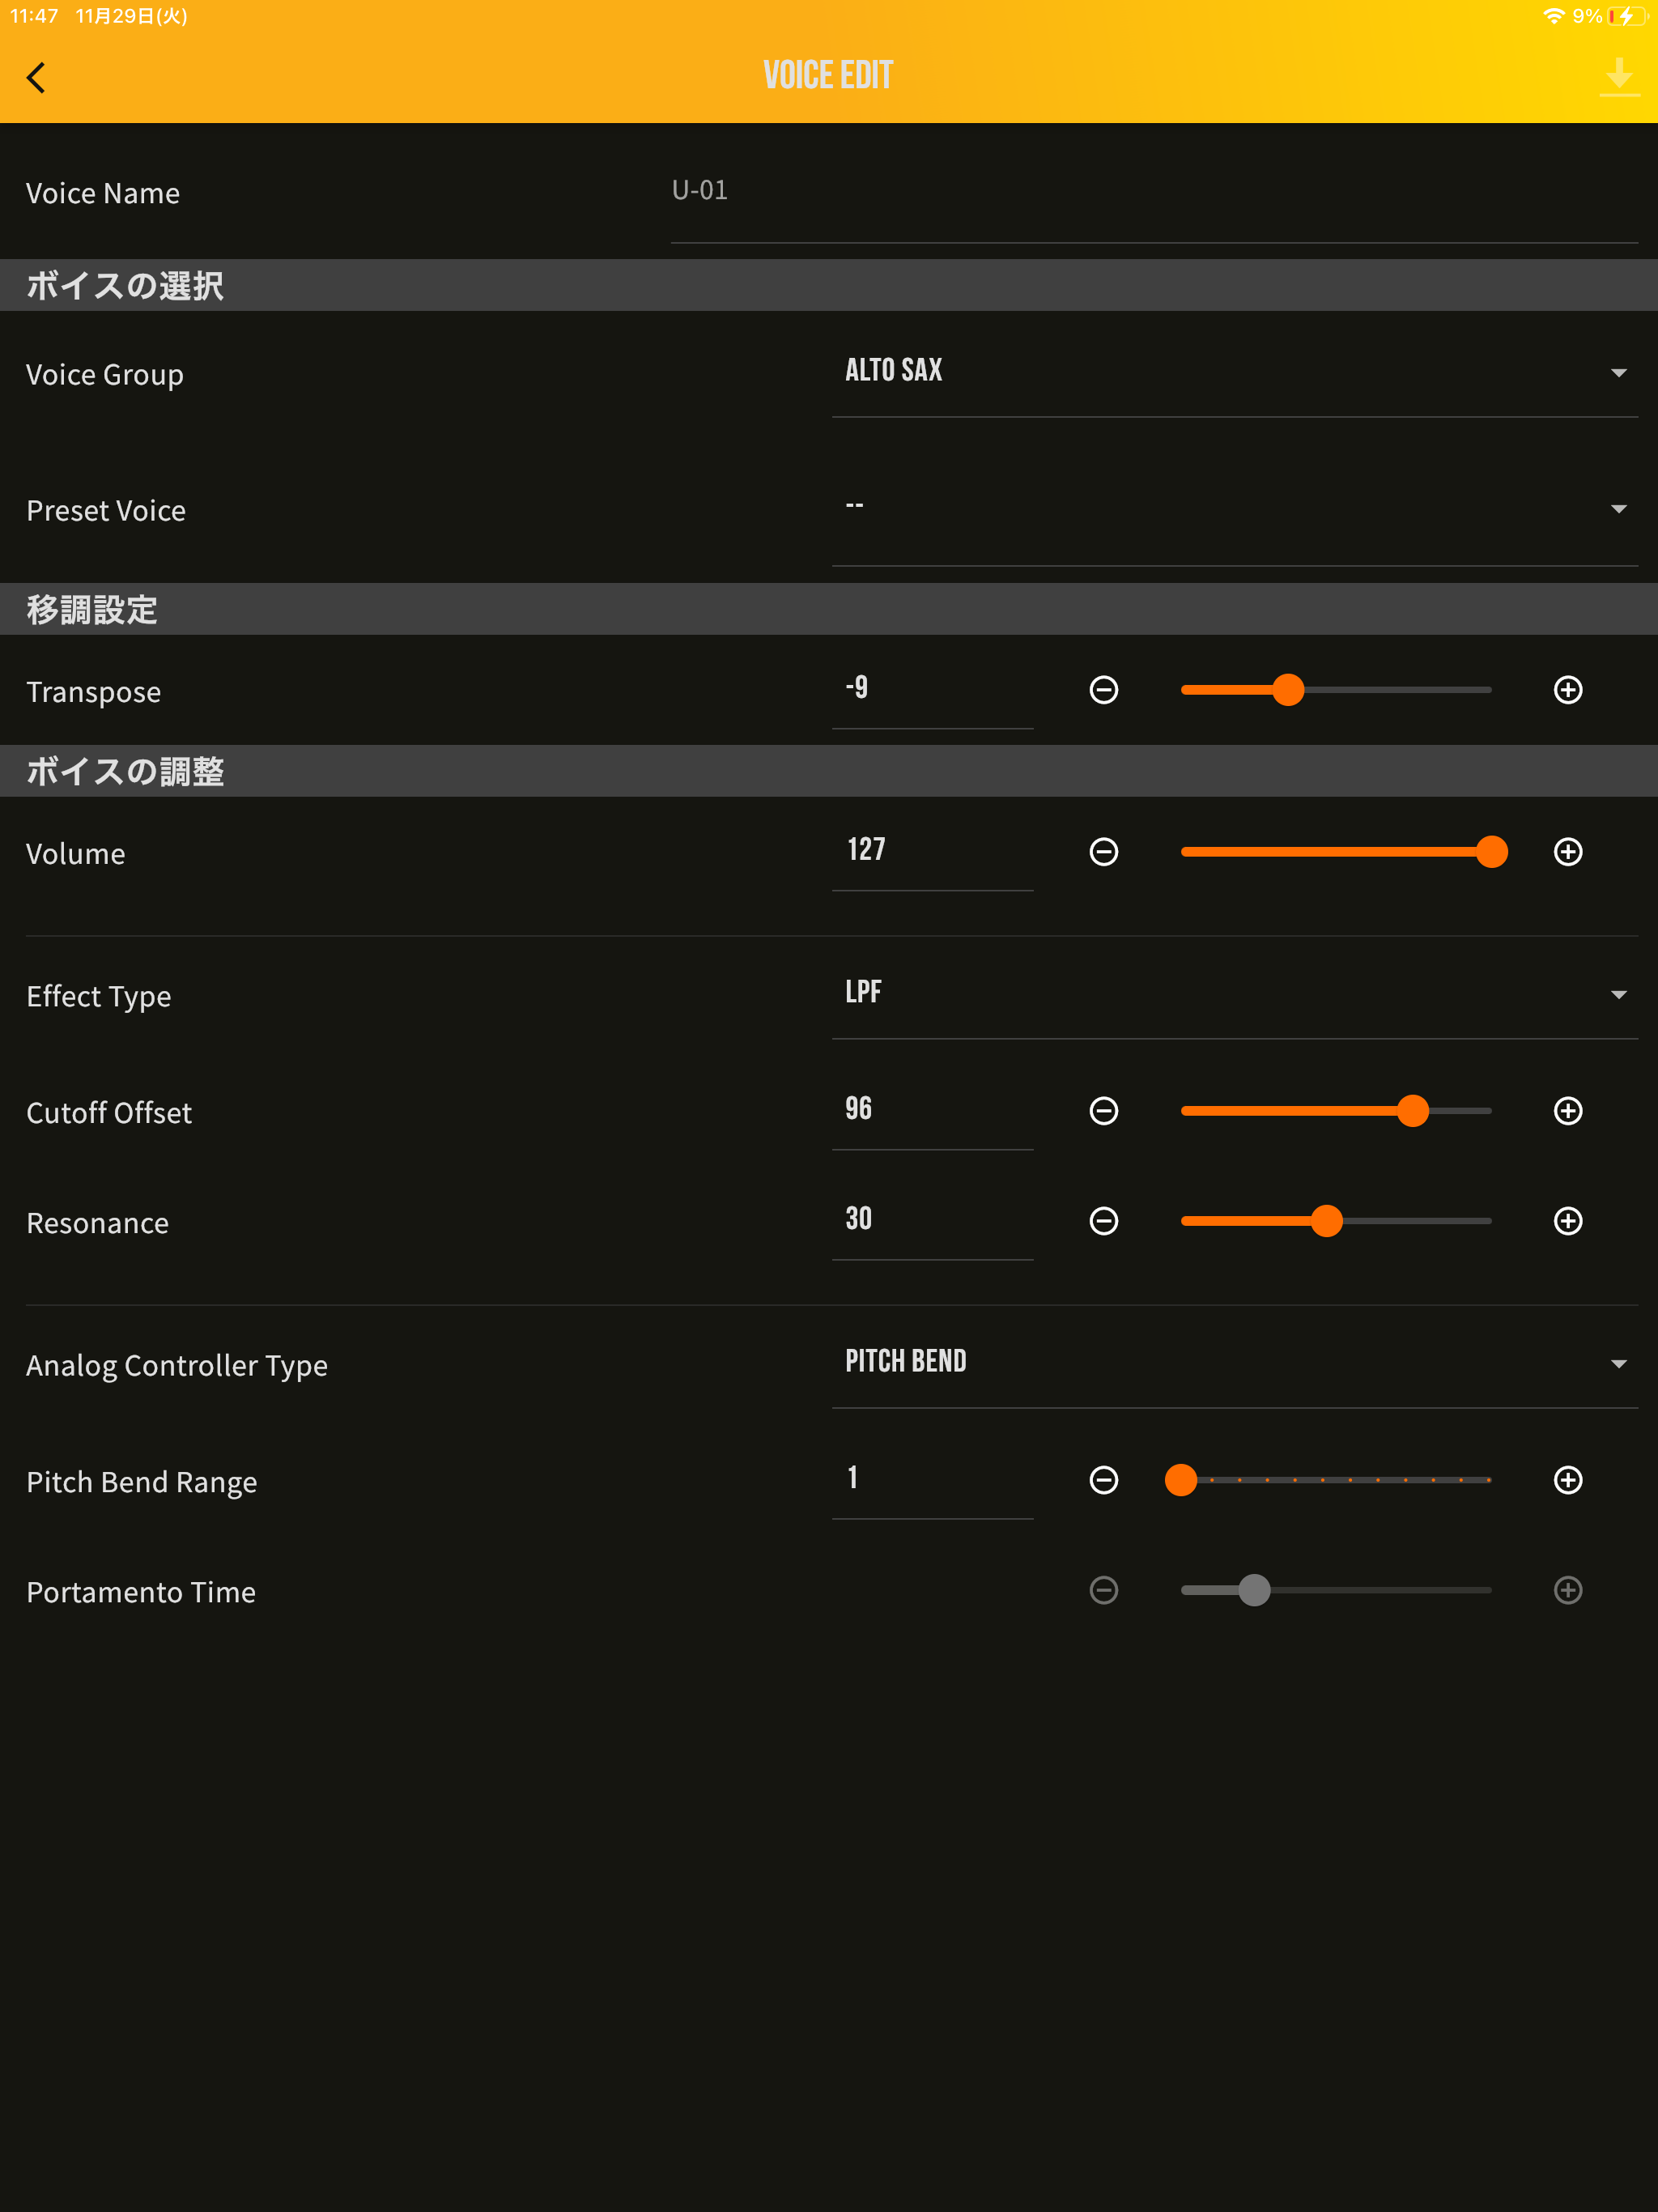Tap the Transpose value field showing -9
Screen dimensions: 1658x2212
[x=931, y=689]
